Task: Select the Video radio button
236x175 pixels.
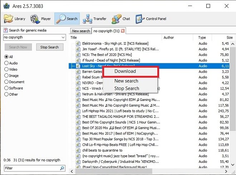Action: (6, 69)
